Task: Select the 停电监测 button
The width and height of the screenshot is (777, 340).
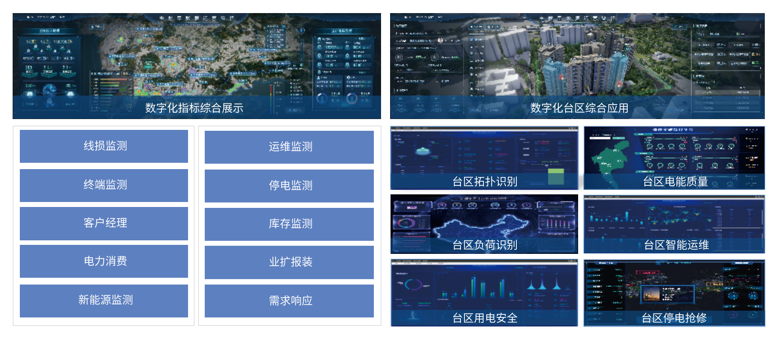Action: pyautogui.click(x=289, y=186)
